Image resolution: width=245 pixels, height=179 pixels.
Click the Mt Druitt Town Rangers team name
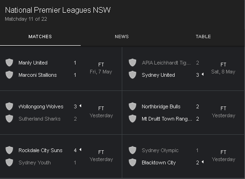(167, 119)
